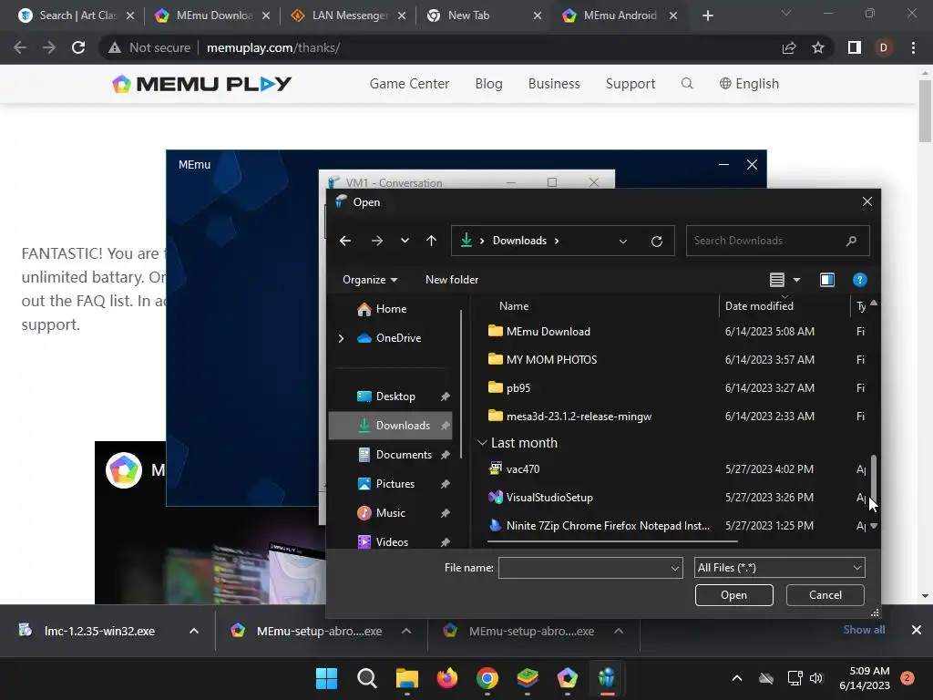The image size is (933, 700).
Task: Click the File name input box
Action: [x=583, y=568]
